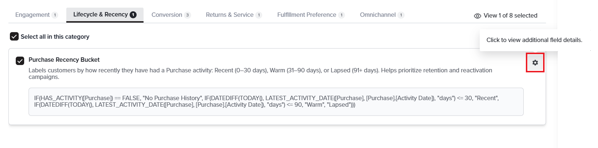Switch to the Engagement tab
Image resolution: width=598 pixels, height=148 pixels.
[37, 15]
